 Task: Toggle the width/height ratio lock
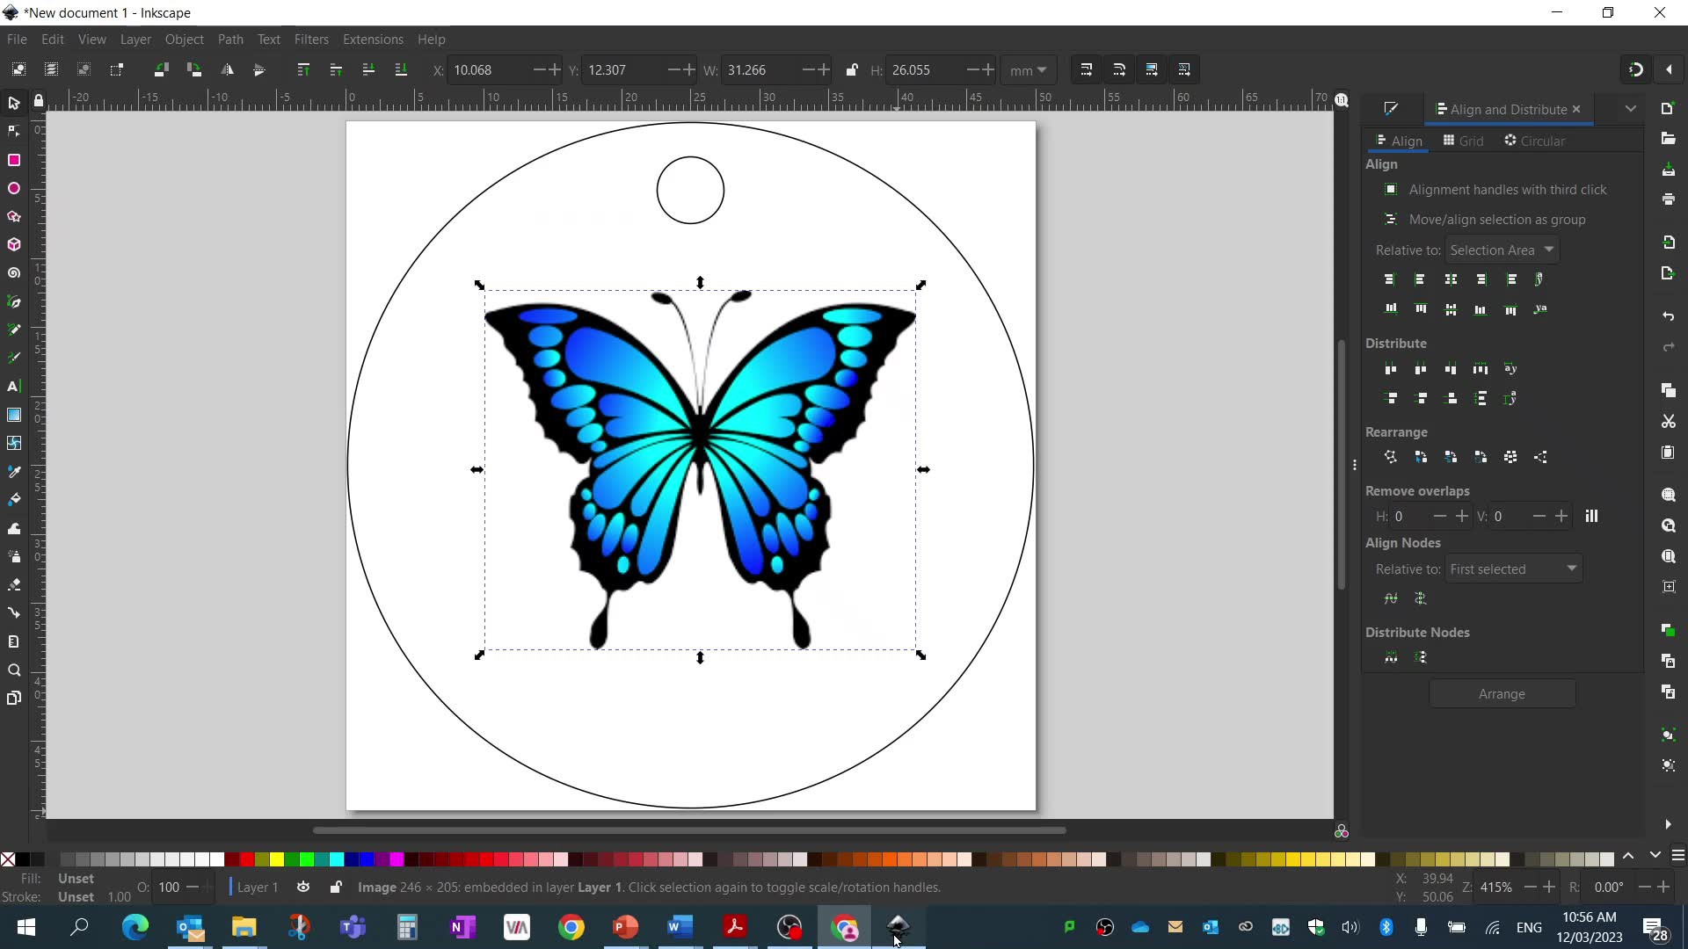pyautogui.click(x=851, y=69)
